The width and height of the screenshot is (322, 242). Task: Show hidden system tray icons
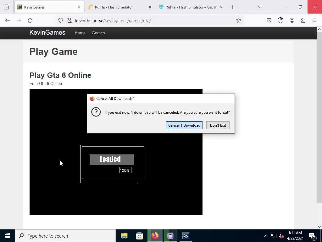coord(266,236)
